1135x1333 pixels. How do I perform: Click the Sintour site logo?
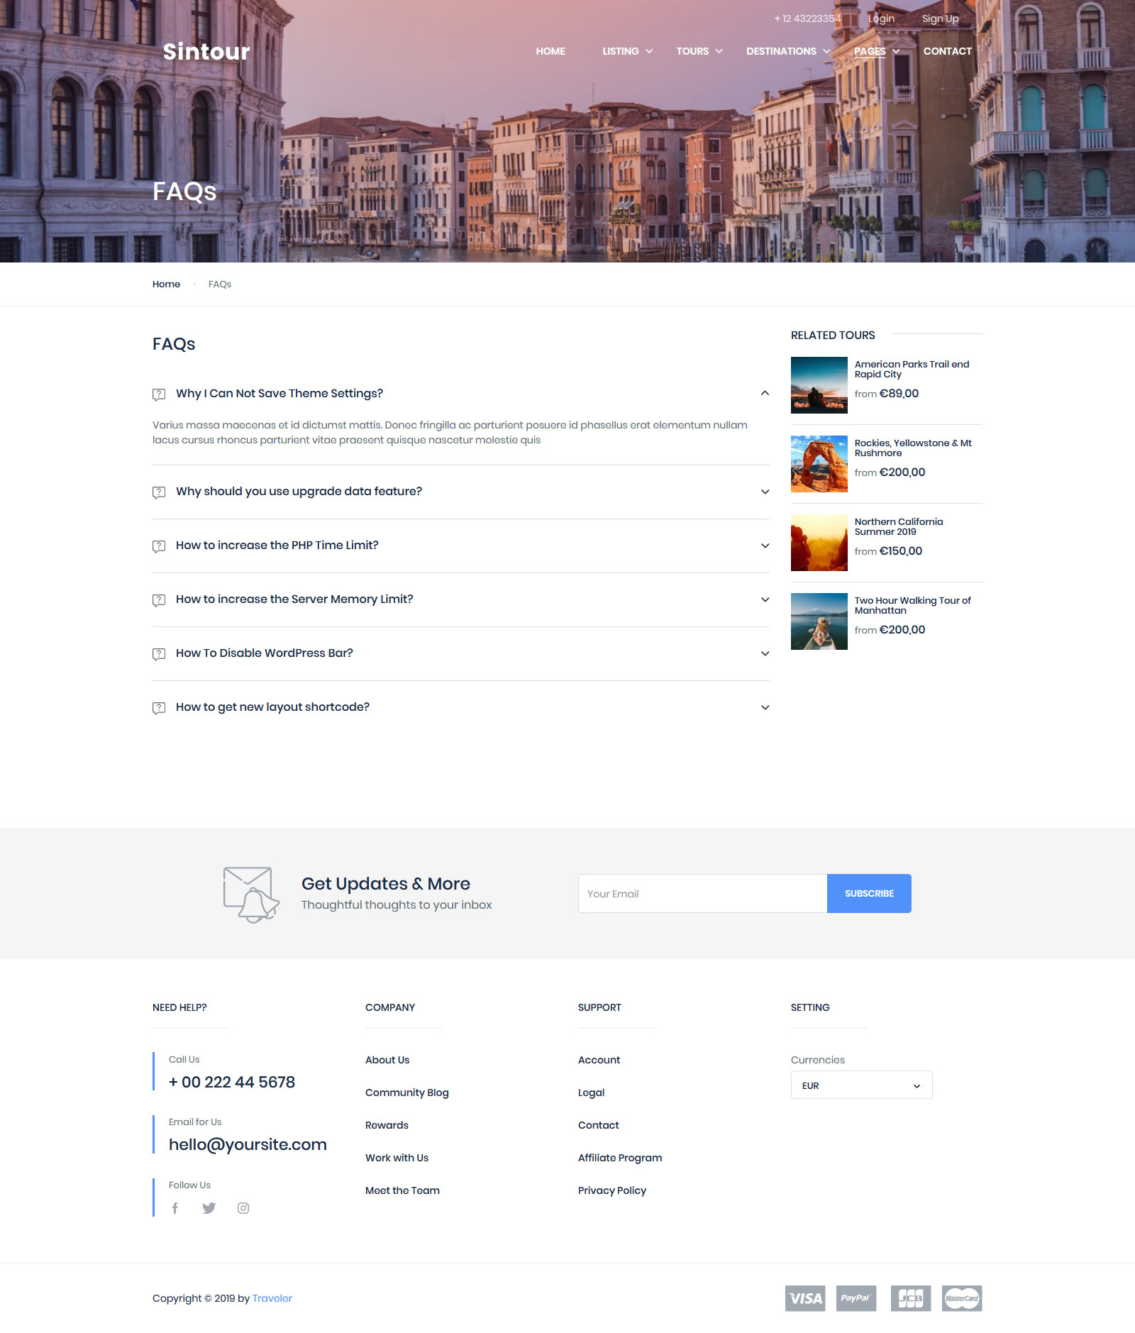coord(206,51)
